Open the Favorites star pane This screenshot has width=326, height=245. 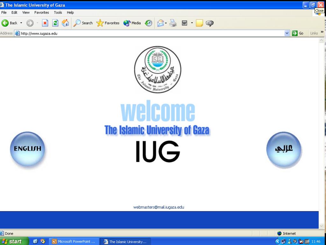[108, 23]
